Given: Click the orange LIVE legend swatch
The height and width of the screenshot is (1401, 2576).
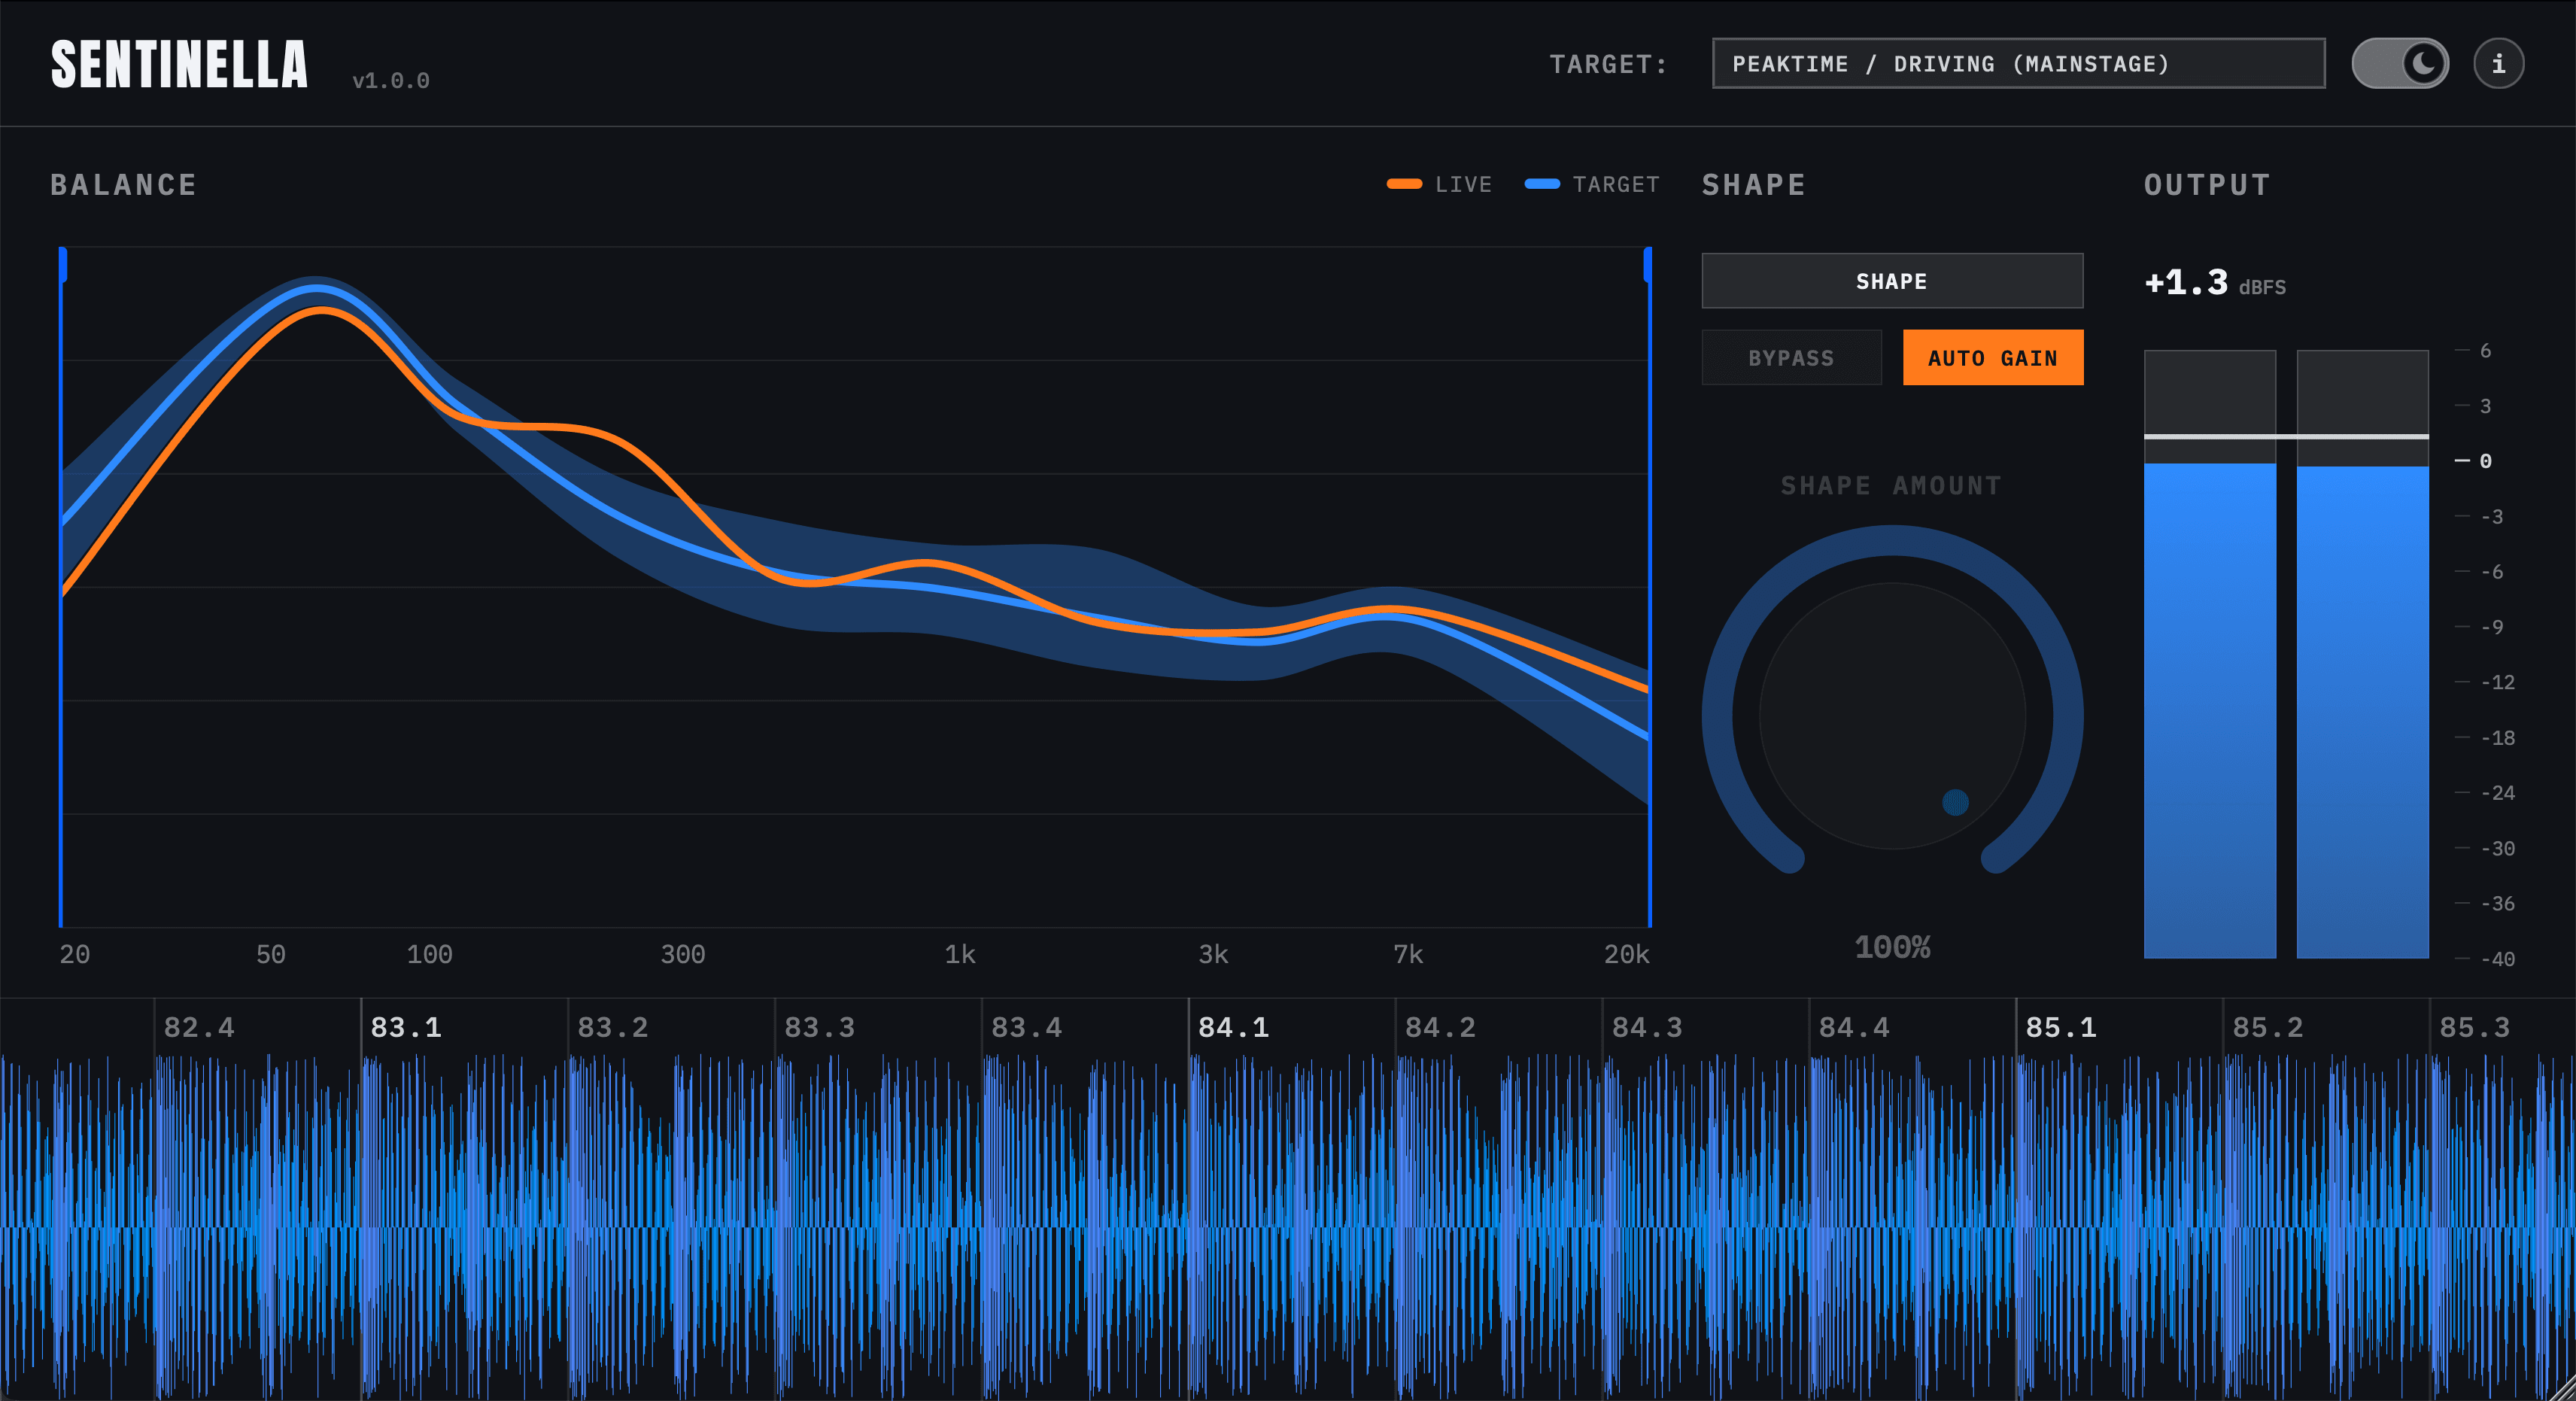Looking at the screenshot, I should pos(1404,184).
